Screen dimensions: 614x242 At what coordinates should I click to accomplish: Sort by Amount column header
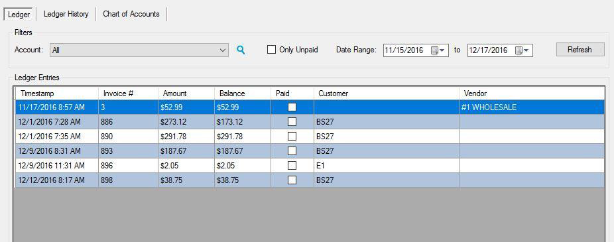(x=186, y=93)
